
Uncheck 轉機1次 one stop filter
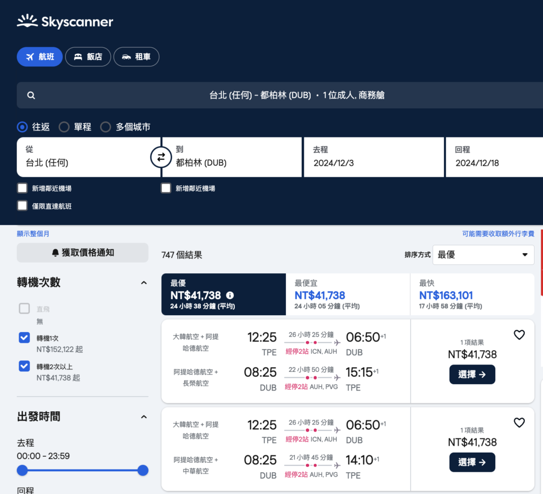tap(24, 337)
